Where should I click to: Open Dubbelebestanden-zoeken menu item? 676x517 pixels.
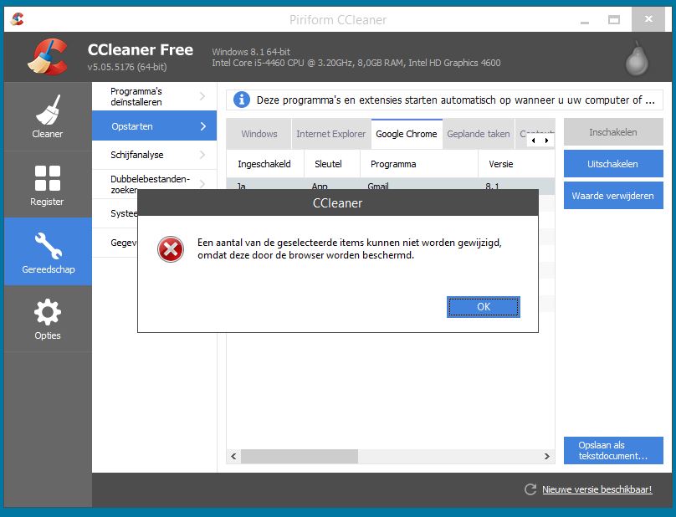[154, 184]
